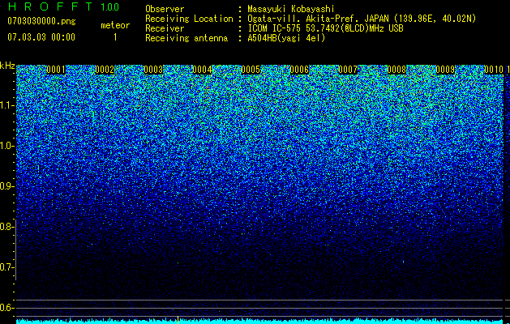The image size is (510, 324).
Task: Select the Ogata-vill. Akita-Pref. JAPAN location value
Action: click(362, 19)
